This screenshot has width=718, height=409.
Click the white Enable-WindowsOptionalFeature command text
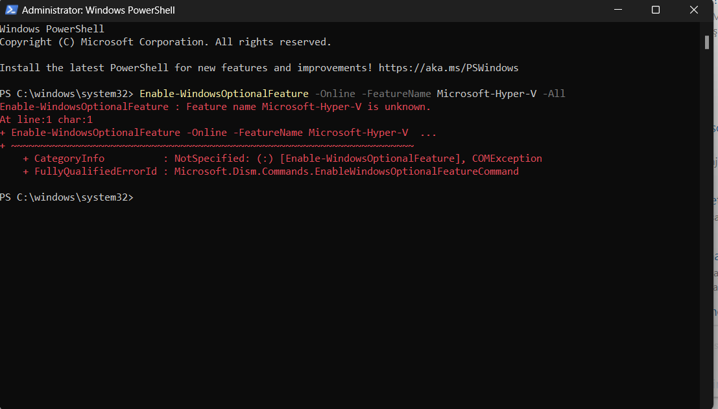click(x=224, y=94)
